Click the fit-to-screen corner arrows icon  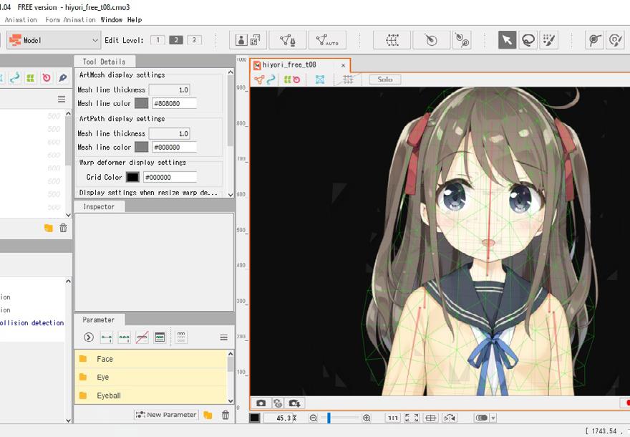(x=412, y=418)
